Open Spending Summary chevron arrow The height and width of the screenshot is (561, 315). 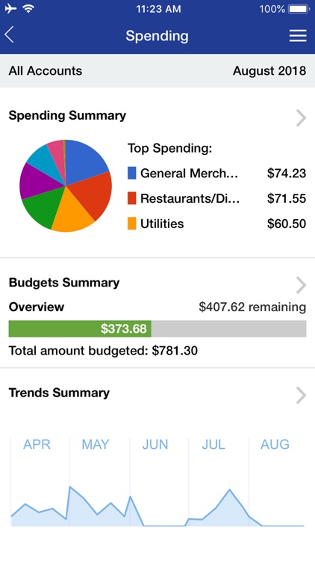(301, 117)
